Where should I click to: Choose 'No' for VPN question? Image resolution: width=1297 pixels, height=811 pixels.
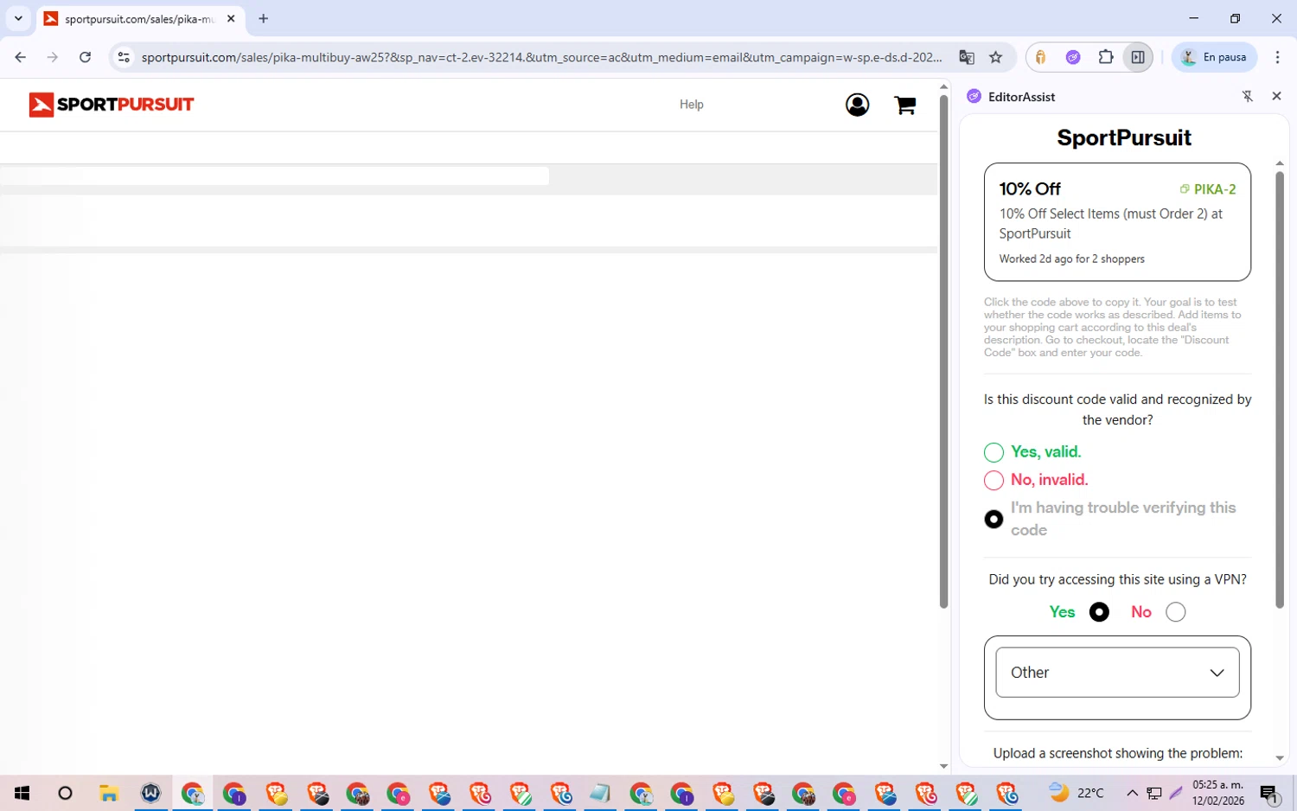click(1175, 612)
